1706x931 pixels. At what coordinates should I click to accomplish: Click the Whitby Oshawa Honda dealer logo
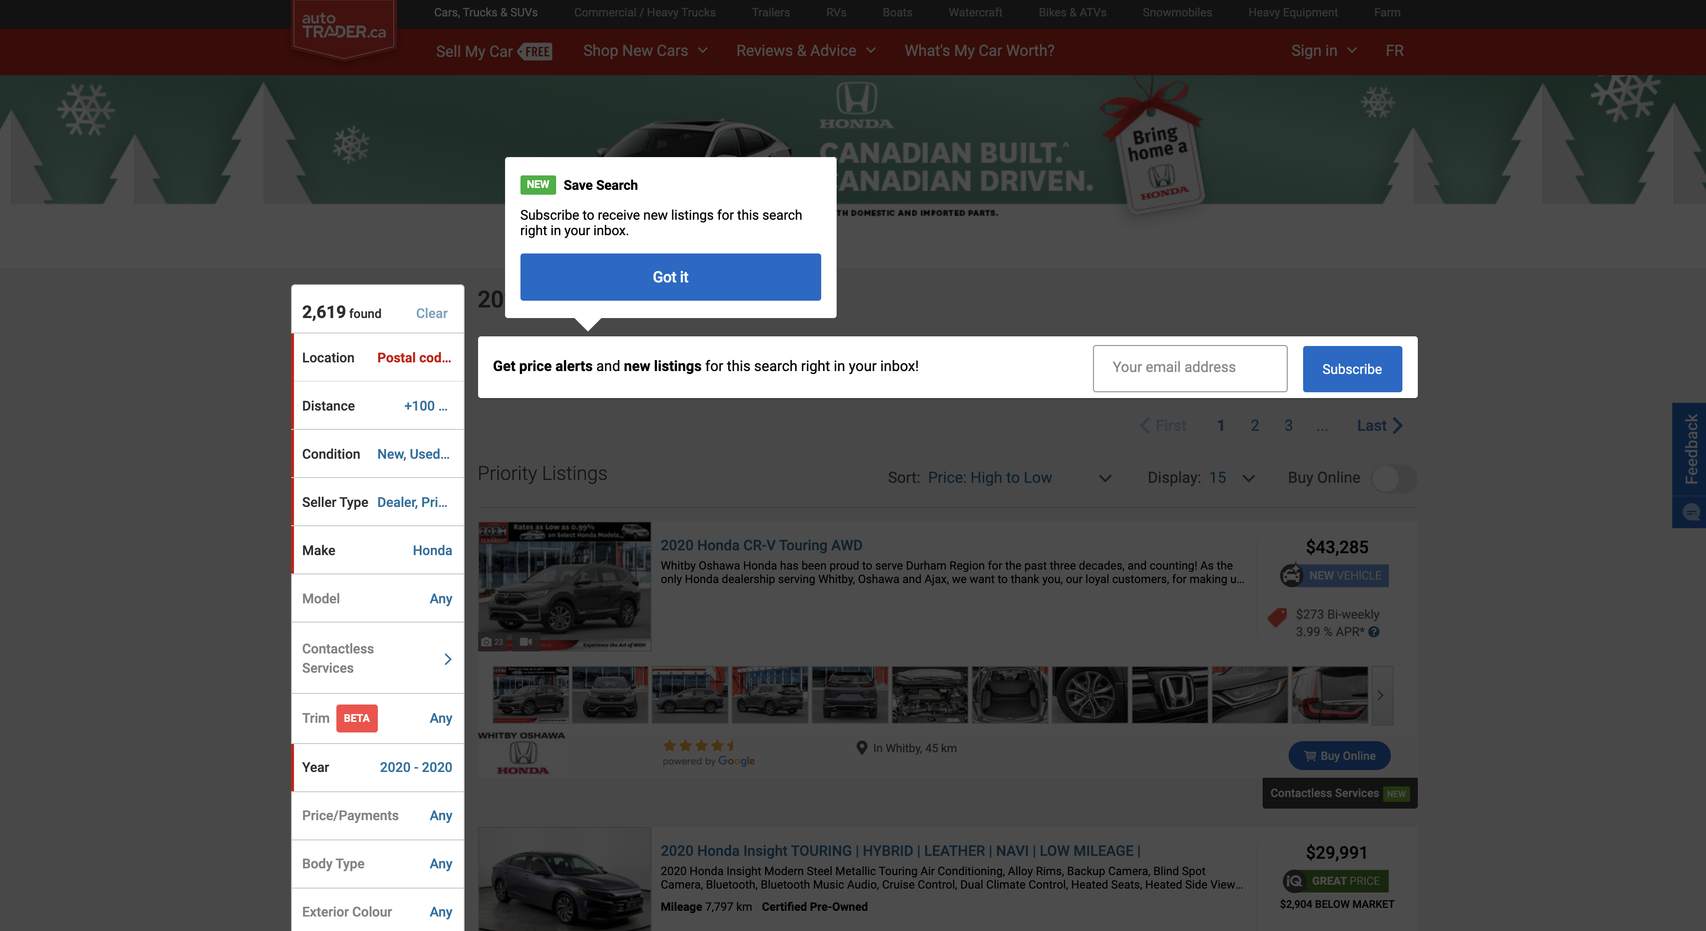pos(522,753)
